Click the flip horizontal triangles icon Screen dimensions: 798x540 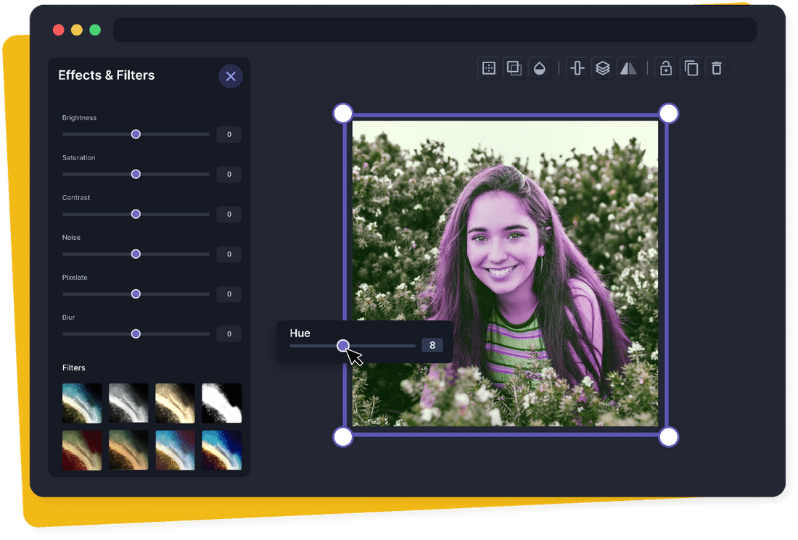click(628, 68)
